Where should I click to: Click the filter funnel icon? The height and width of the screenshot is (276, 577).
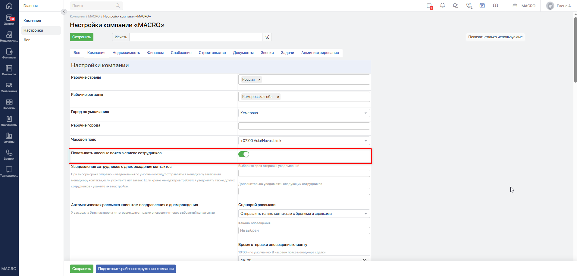click(267, 37)
